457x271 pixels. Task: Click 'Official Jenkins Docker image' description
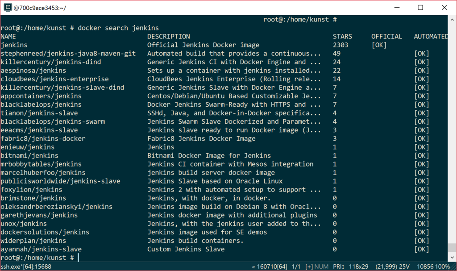pos(203,45)
